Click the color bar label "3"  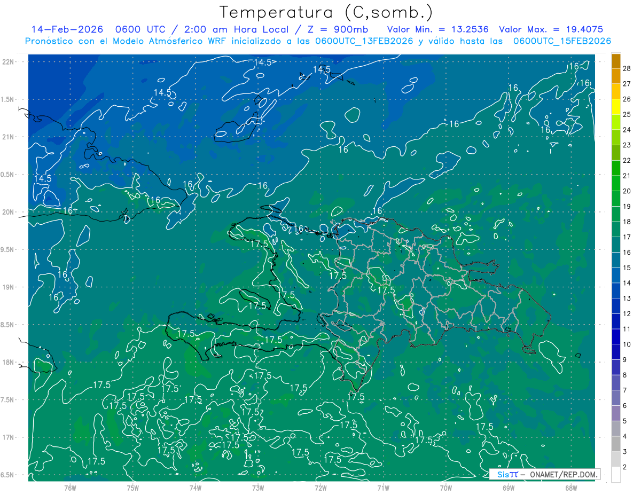click(626, 452)
